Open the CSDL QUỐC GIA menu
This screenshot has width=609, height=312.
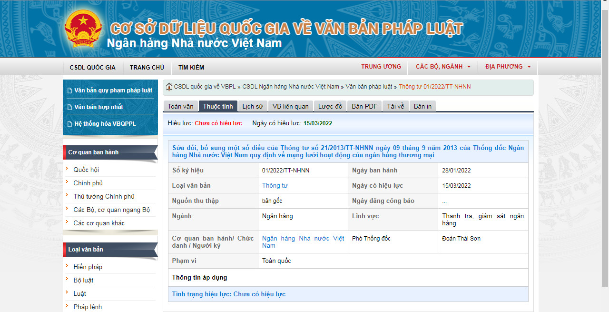point(92,68)
